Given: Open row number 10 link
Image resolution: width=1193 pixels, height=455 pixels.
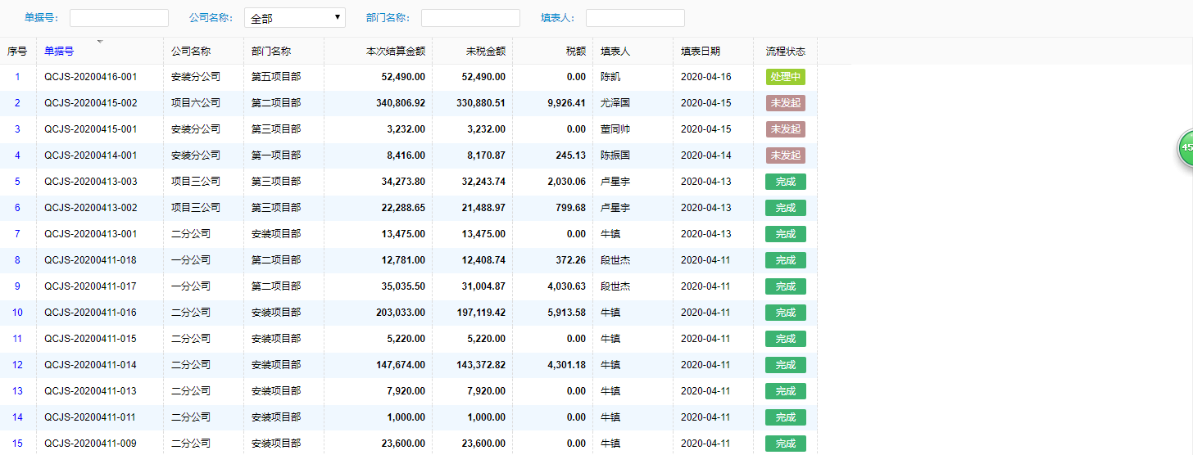Looking at the screenshot, I should (x=17, y=313).
